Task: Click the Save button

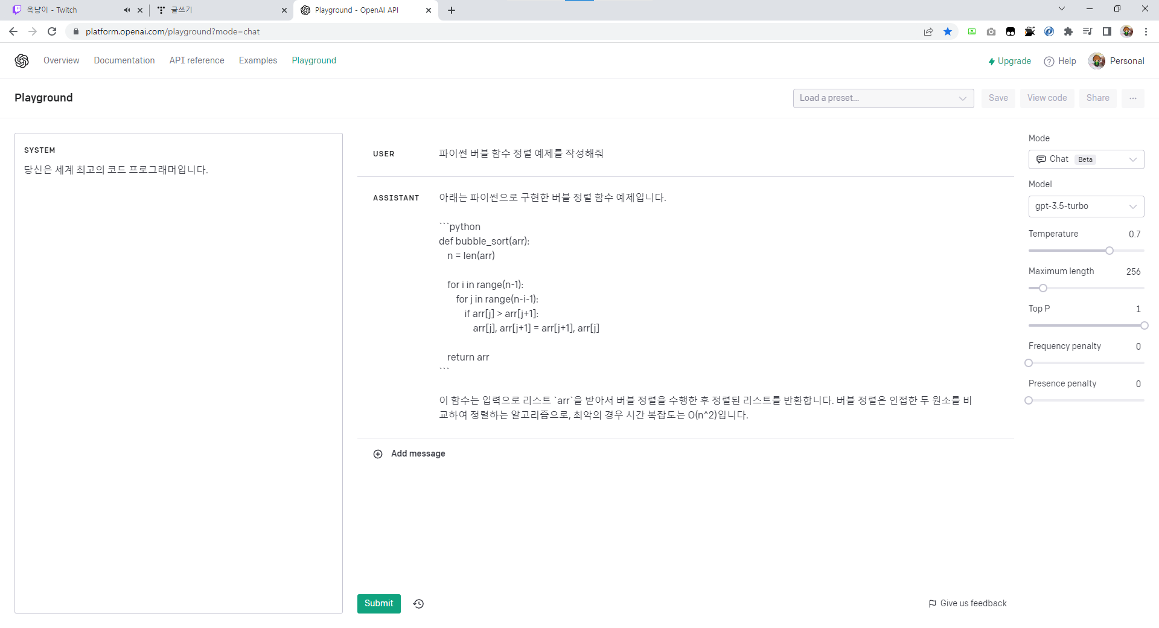Action: (x=998, y=98)
